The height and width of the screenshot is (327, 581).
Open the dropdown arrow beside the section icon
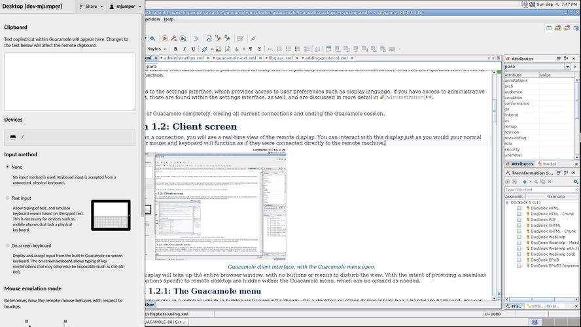click(244, 49)
